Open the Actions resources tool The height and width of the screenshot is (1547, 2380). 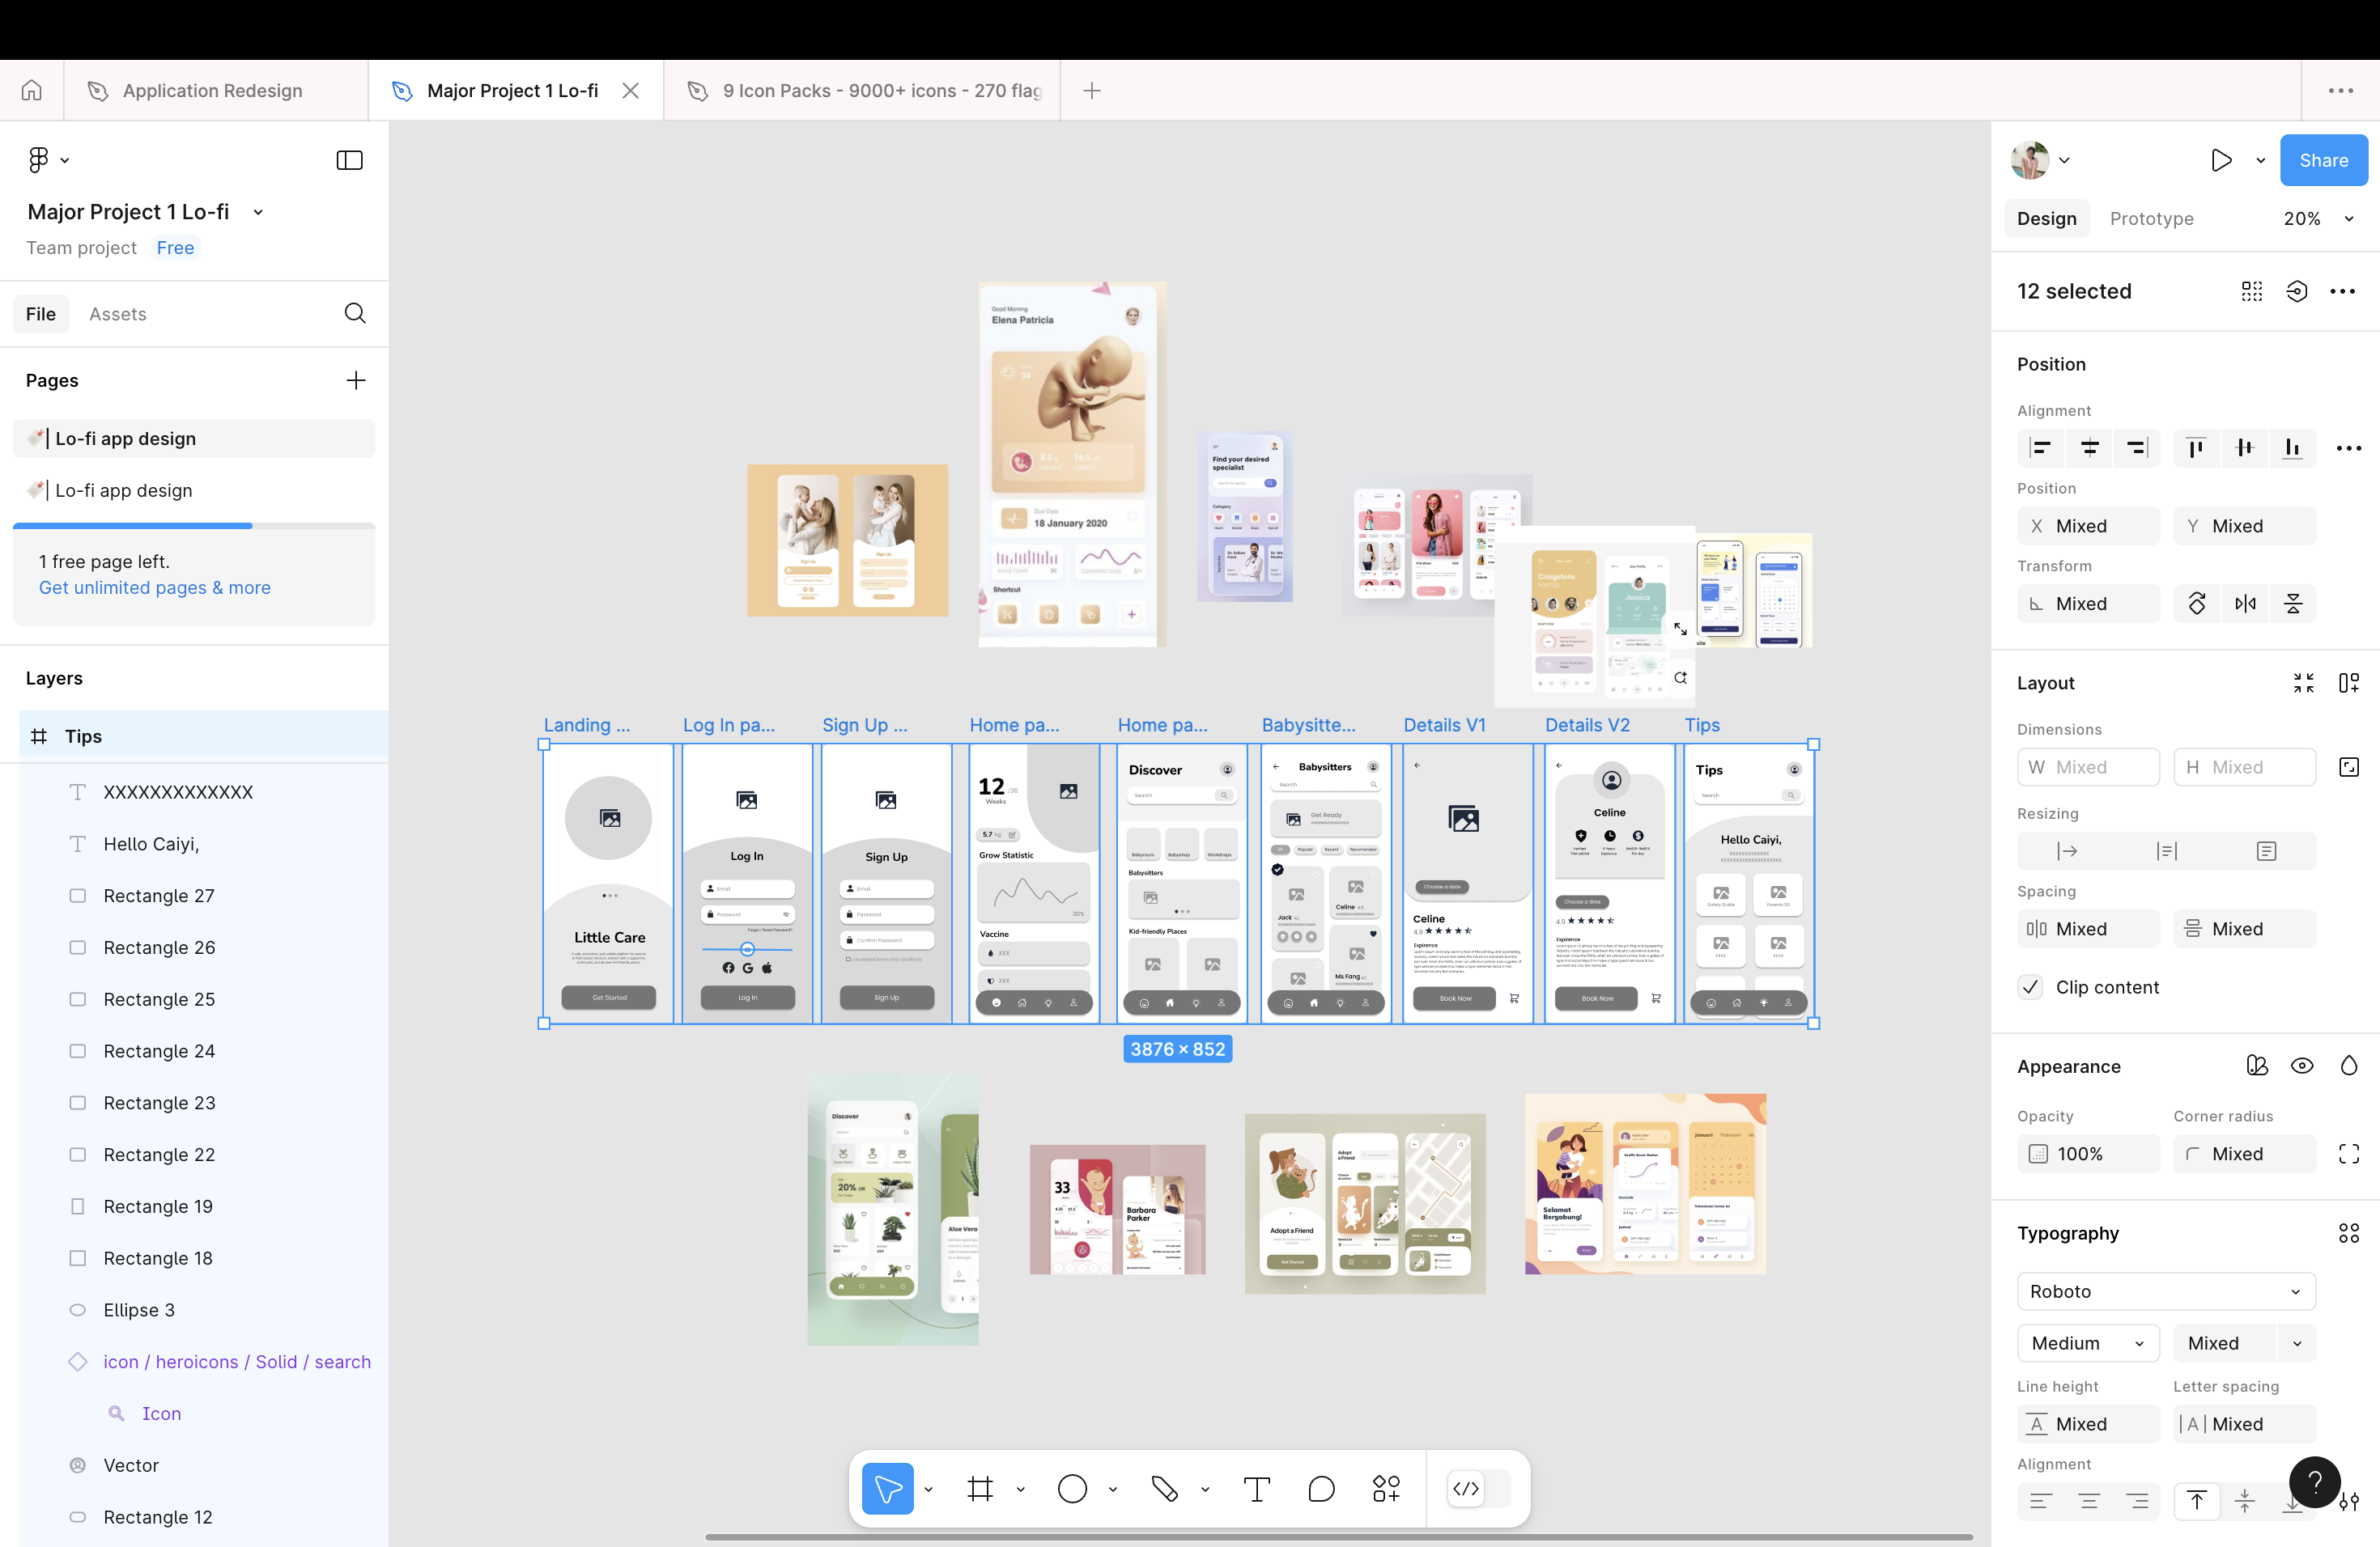coord(1386,1489)
